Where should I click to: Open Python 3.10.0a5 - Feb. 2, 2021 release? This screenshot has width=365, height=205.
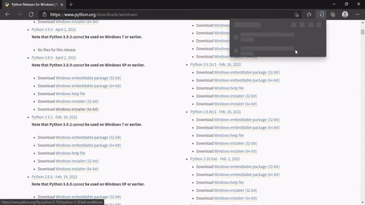pos(215,159)
